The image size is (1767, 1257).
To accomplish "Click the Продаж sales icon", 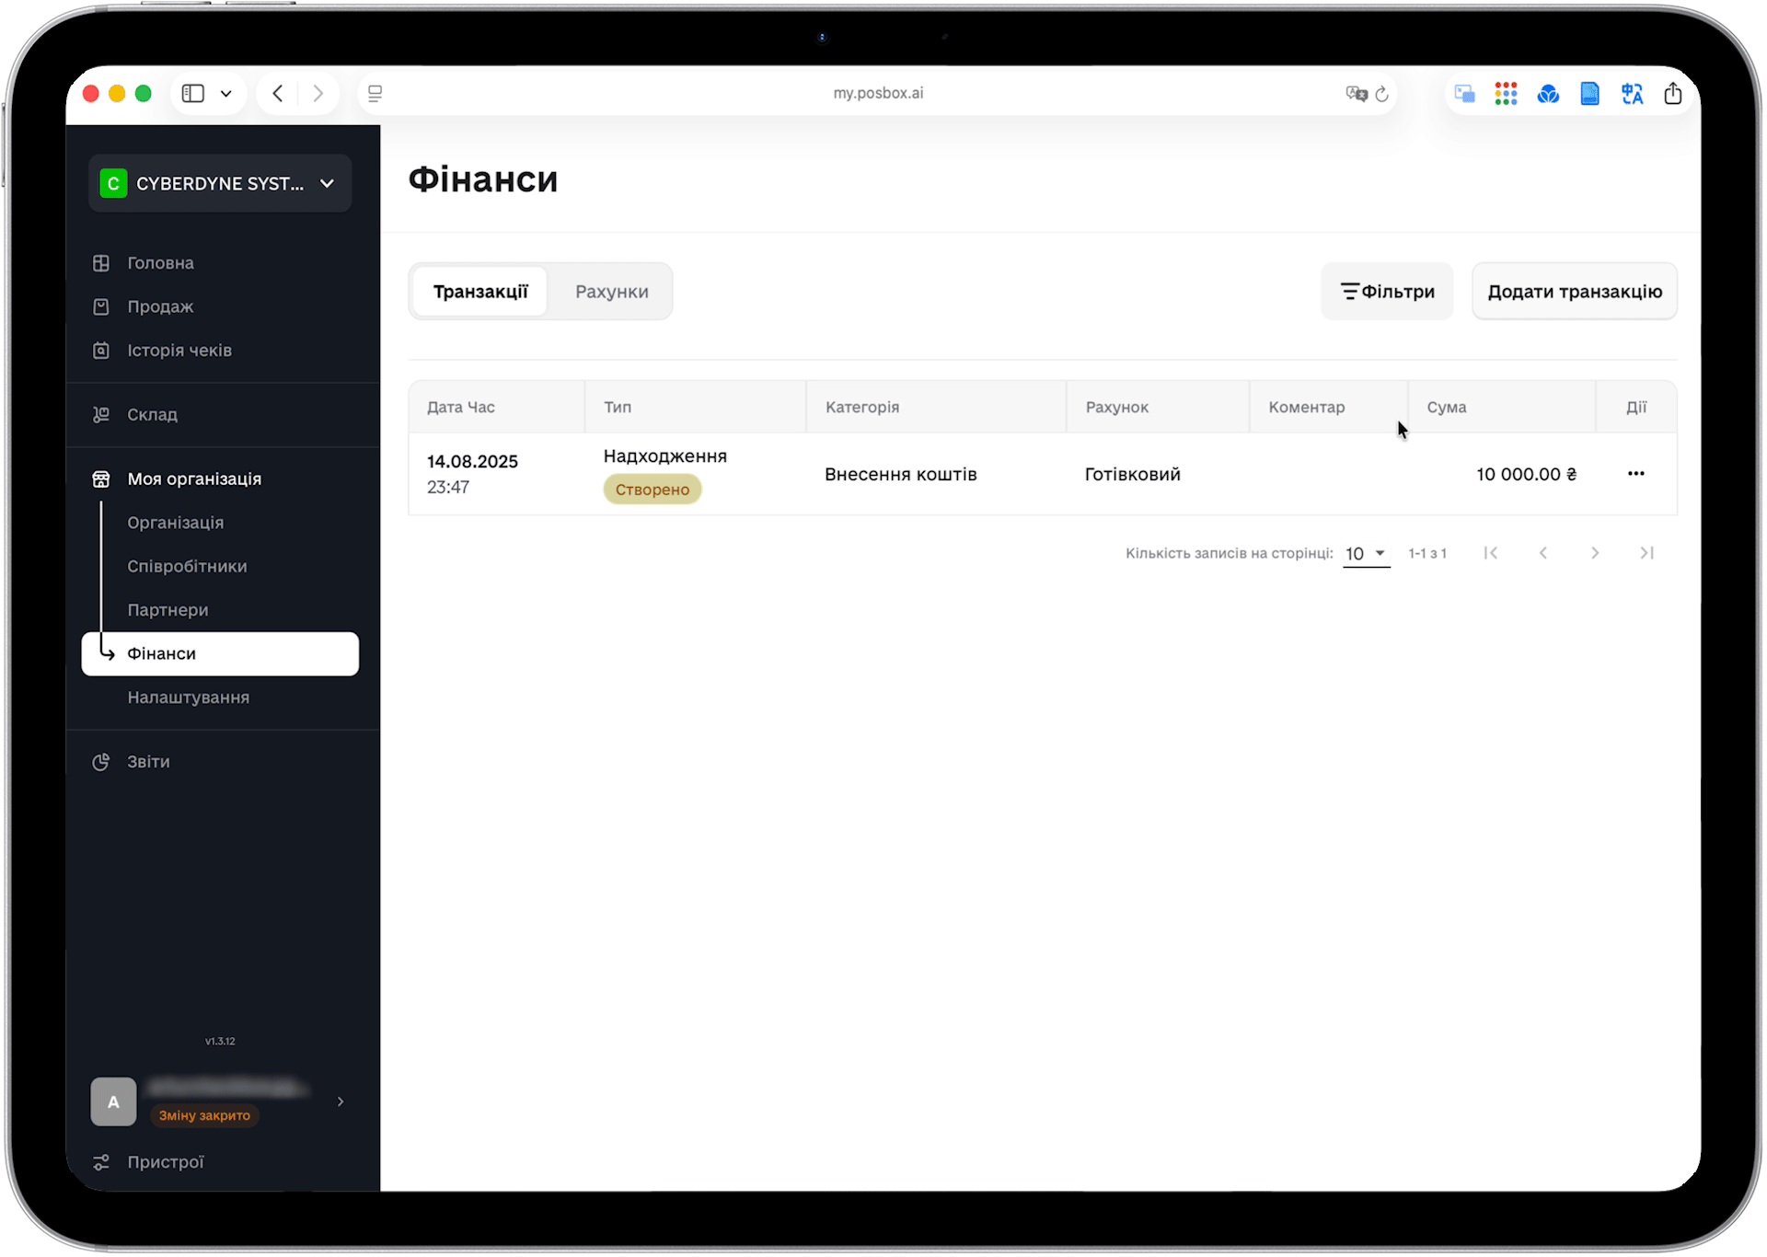I will coord(101,306).
